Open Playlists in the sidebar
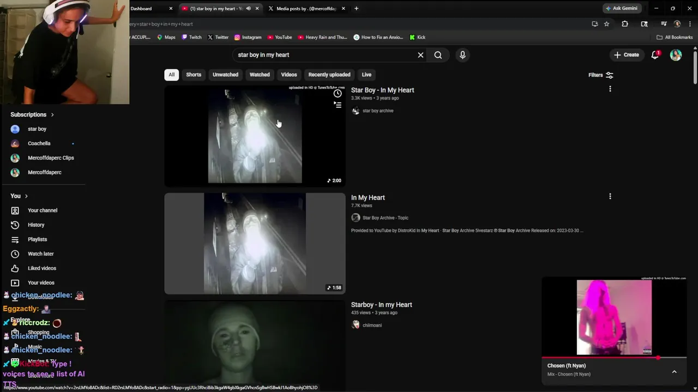The height and width of the screenshot is (392, 698). coord(37,239)
